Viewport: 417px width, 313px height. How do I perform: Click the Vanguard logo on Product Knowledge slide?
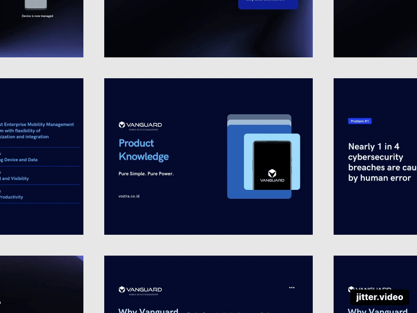[x=140, y=124]
